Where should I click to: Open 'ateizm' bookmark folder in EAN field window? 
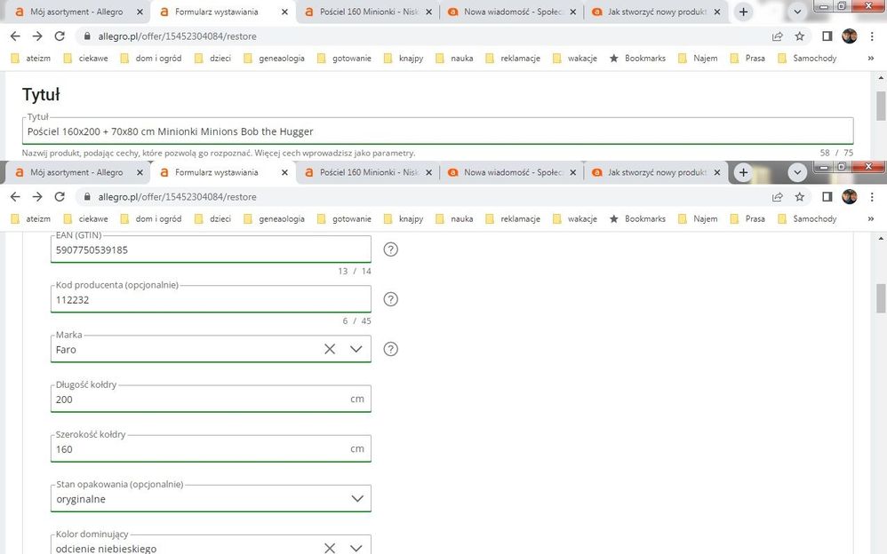coord(30,218)
